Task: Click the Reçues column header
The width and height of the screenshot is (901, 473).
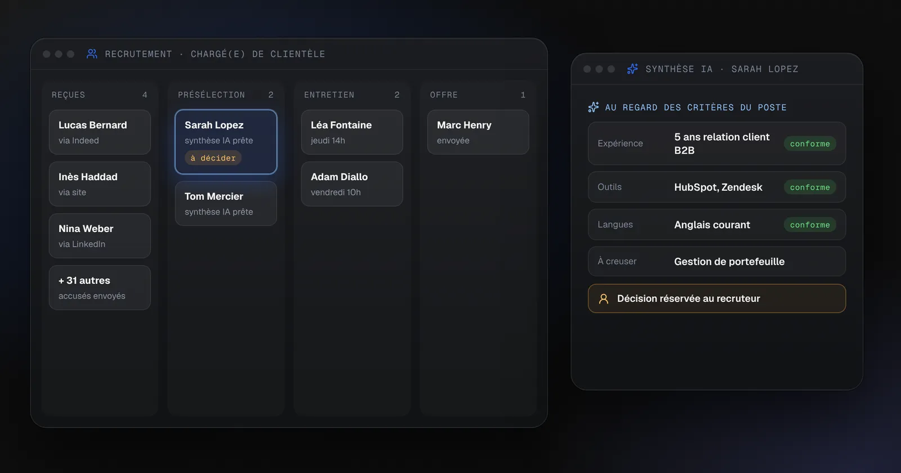Action: click(x=68, y=95)
